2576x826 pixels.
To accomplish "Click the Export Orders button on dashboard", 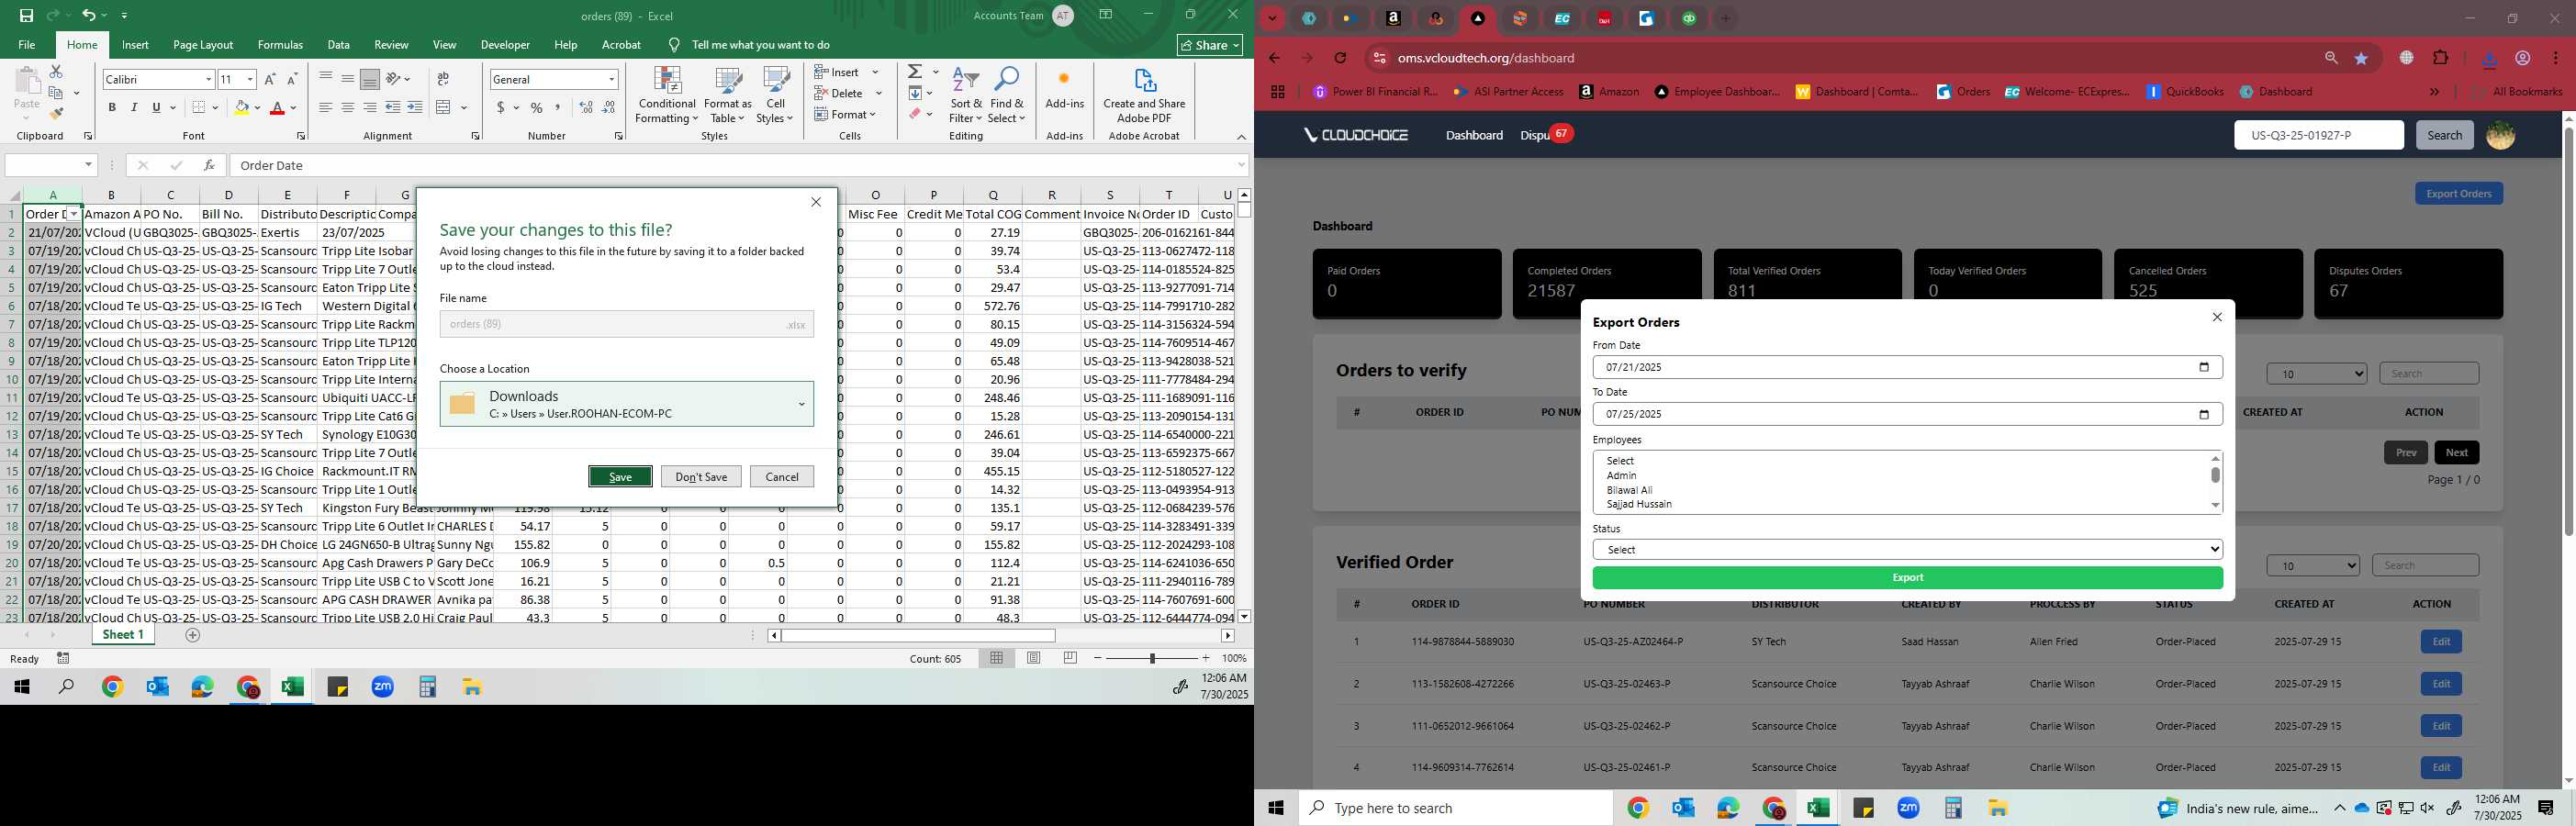I will coord(2458,194).
